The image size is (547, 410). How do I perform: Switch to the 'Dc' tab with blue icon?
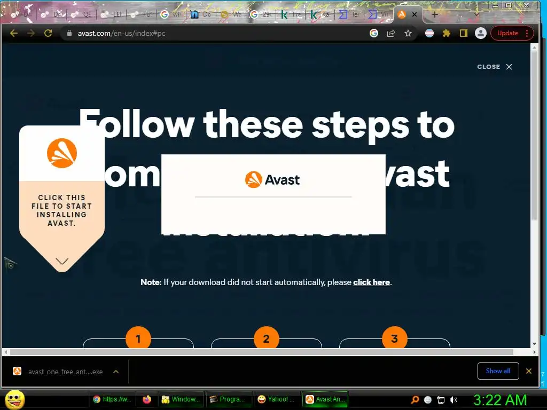(x=201, y=14)
